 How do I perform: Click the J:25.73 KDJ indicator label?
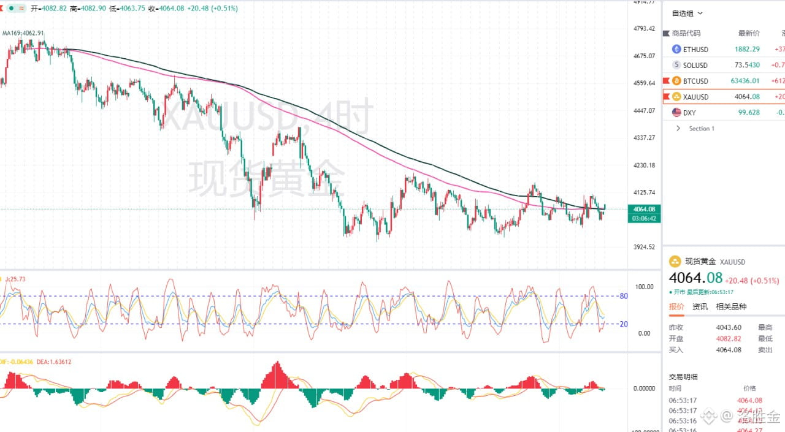[x=14, y=279]
